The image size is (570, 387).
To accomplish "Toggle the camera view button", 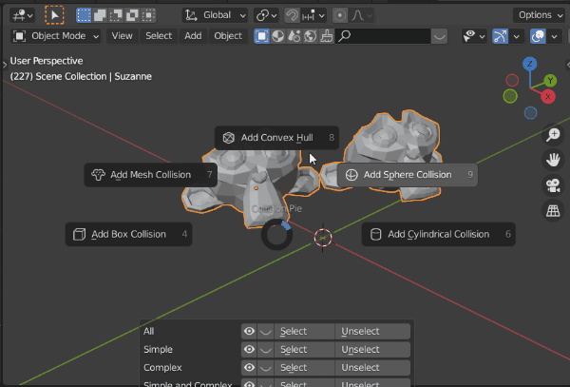I will click(553, 185).
